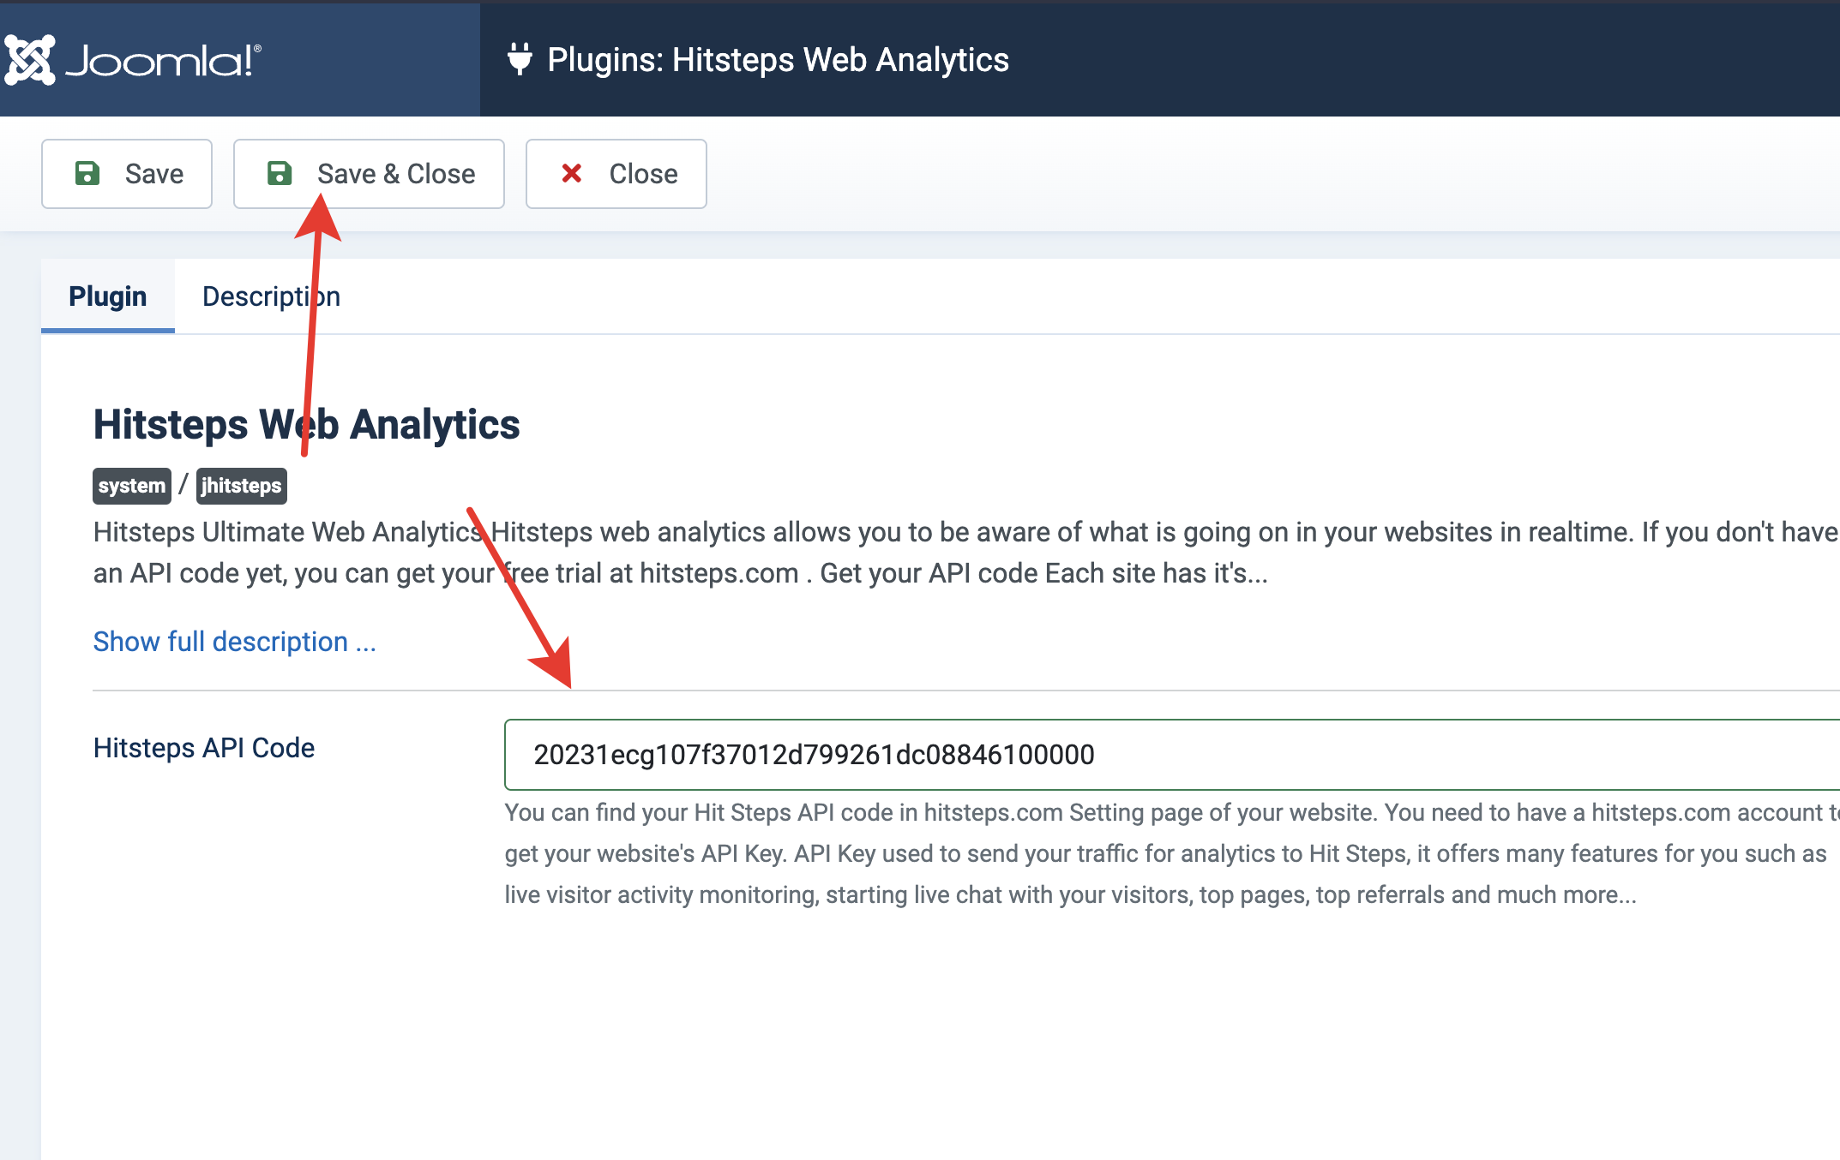This screenshot has height=1160, width=1840.
Task: Click the jhitsteps badge
Action: click(241, 486)
